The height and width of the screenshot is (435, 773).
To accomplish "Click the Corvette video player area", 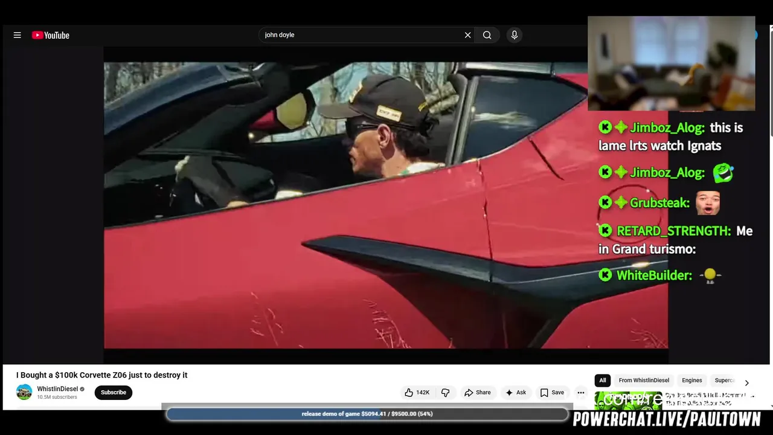I will click(x=385, y=205).
